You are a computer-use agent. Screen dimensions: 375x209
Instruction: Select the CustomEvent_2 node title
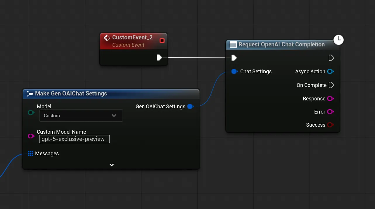[x=132, y=37]
